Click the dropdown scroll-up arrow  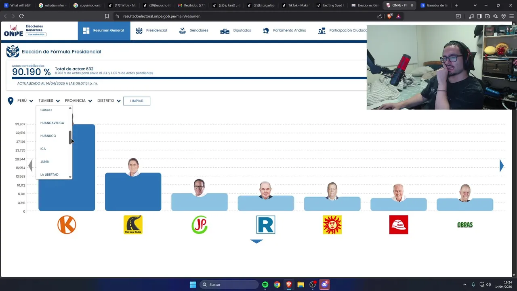coord(70,108)
